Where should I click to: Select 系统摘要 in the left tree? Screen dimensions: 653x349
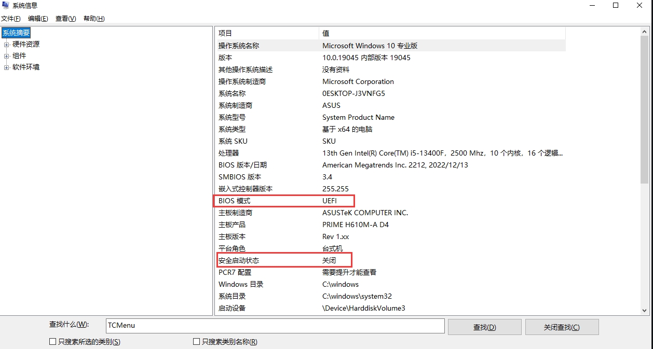pos(16,33)
